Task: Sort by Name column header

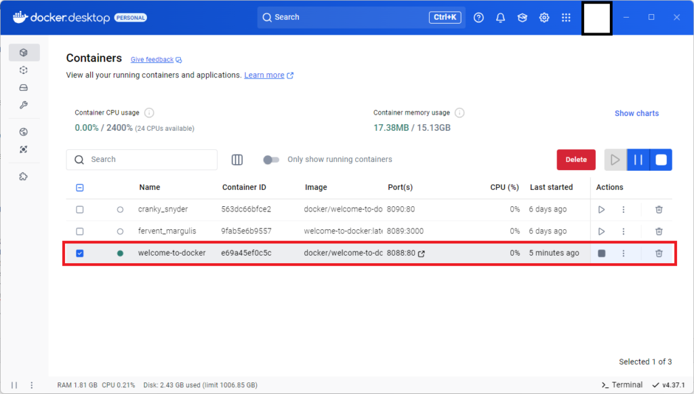Action: click(x=150, y=188)
